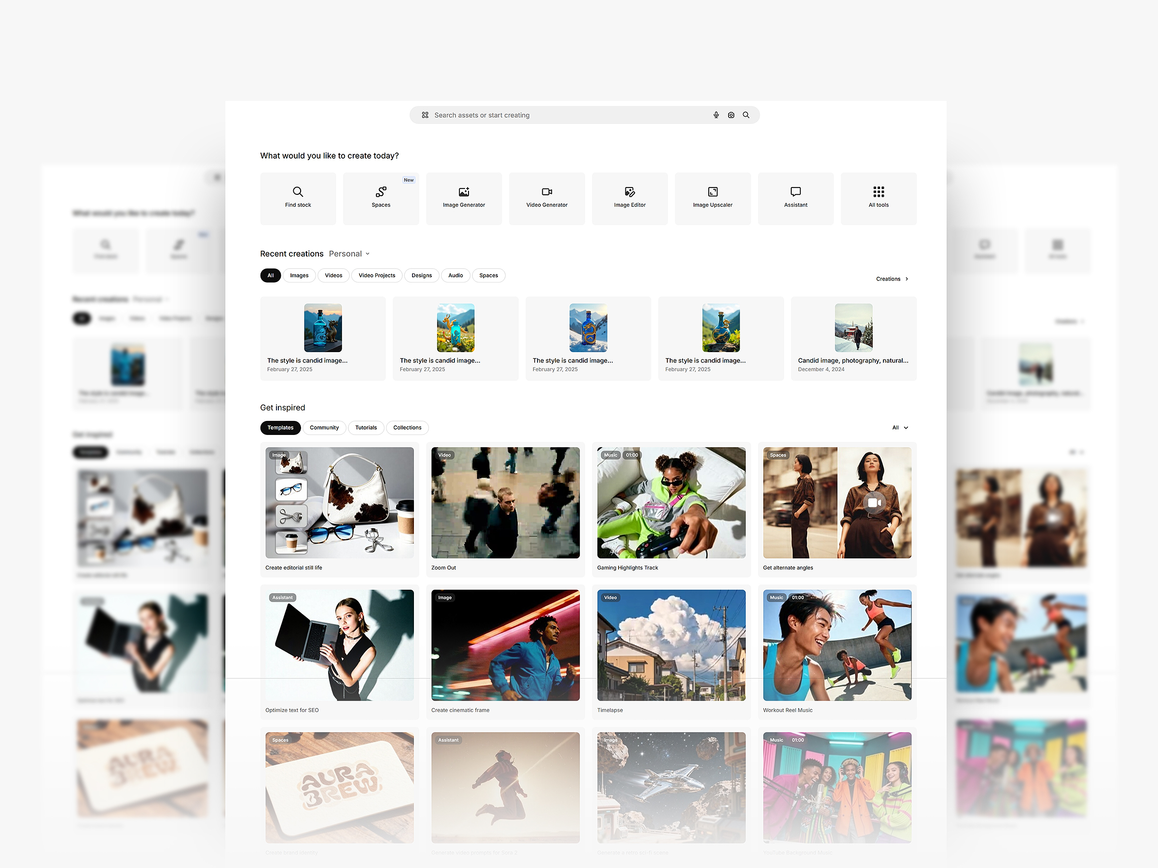Viewport: 1158px width, 868px height.
Task: Enable the Audio filter chip
Action: (x=455, y=275)
